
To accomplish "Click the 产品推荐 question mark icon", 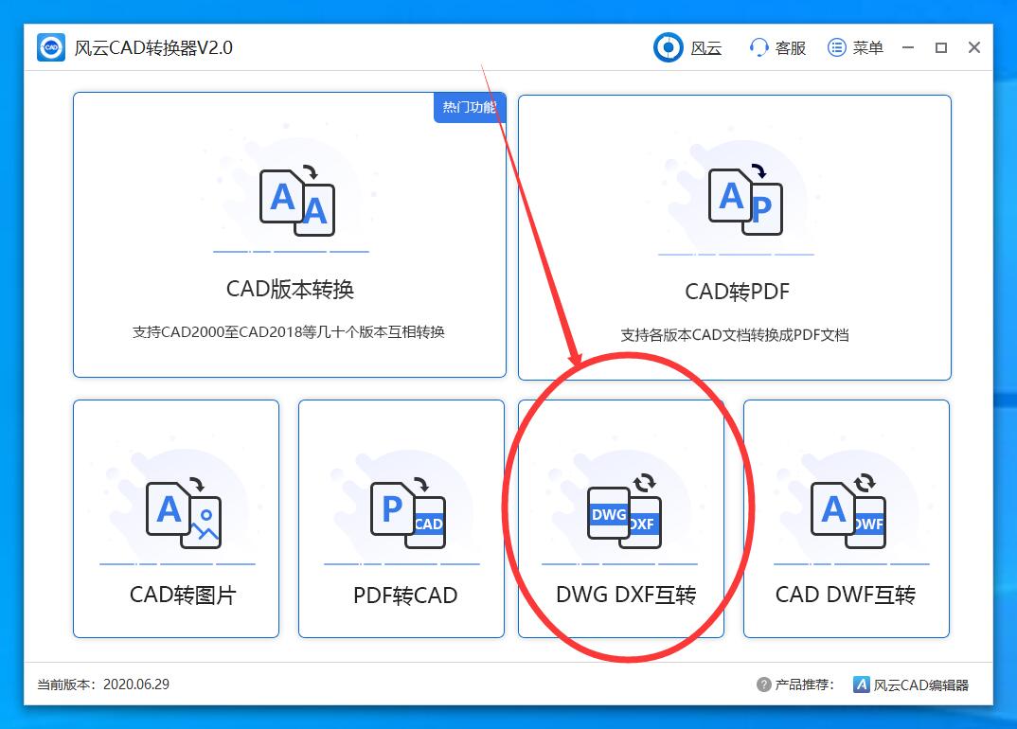I will click(x=763, y=685).
